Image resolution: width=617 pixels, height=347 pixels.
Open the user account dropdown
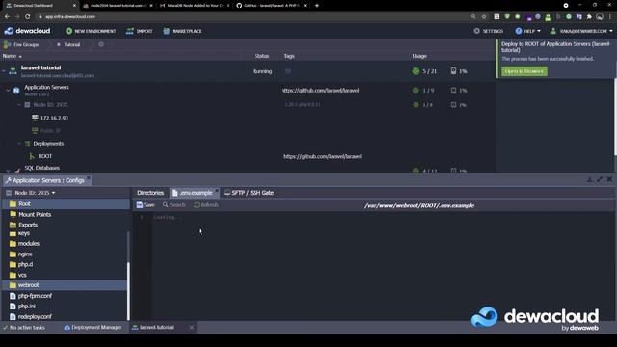pos(581,31)
